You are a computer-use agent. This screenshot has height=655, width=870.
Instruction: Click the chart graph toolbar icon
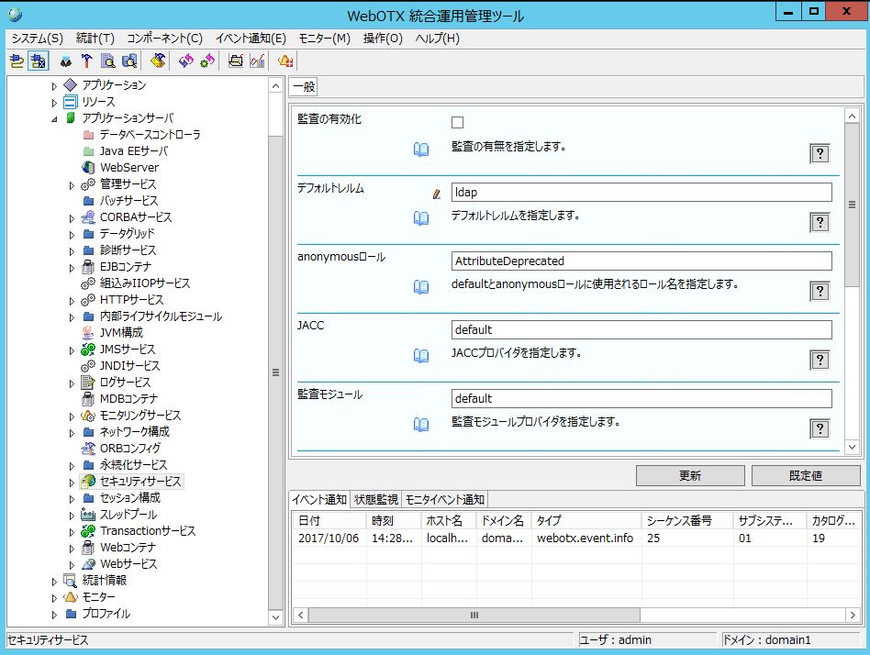(257, 61)
